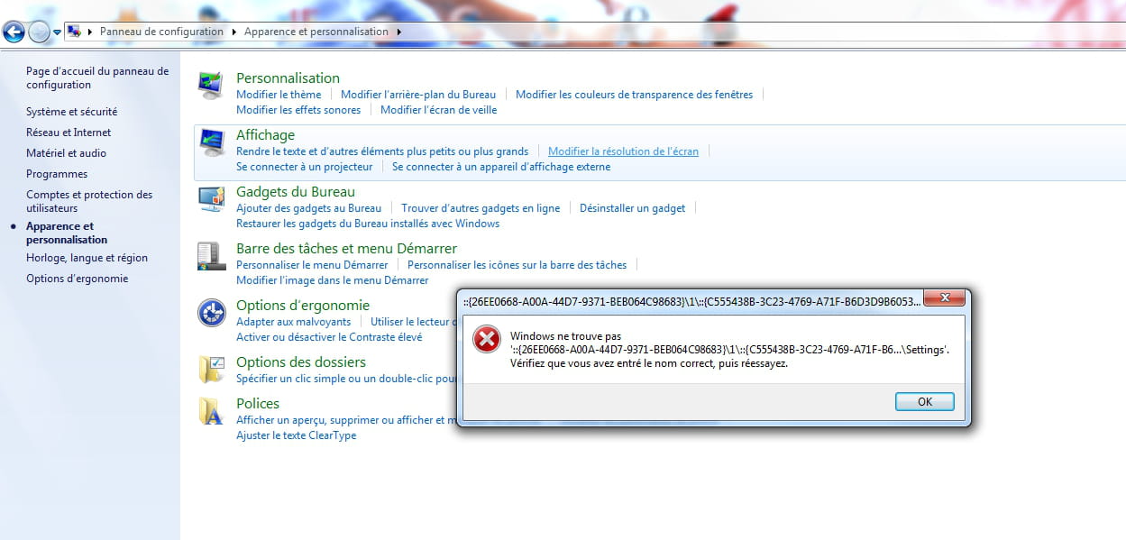Select Panneau de configuration in the address bar

click(161, 32)
